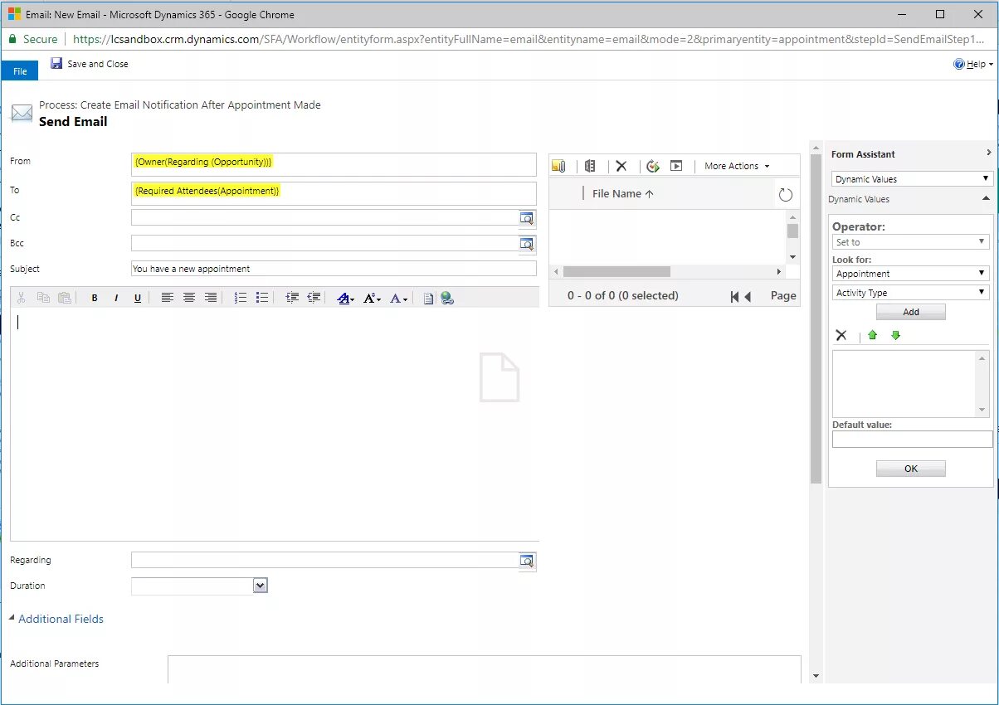999x705 pixels.
Task: Click the insert template page icon
Action: coord(429,299)
